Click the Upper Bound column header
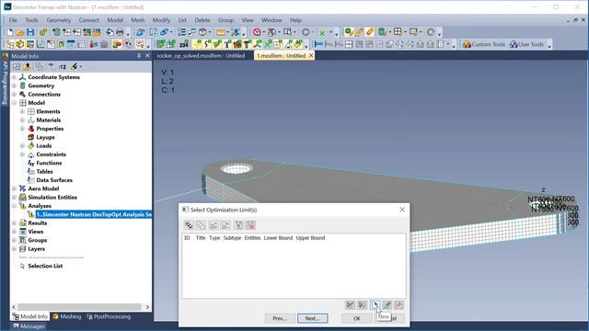589x331 pixels. point(310,238)
